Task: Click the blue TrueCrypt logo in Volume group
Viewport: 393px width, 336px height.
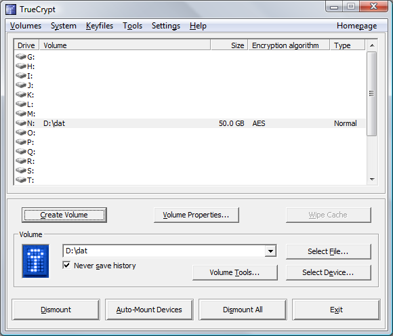Action: (35, 261)
